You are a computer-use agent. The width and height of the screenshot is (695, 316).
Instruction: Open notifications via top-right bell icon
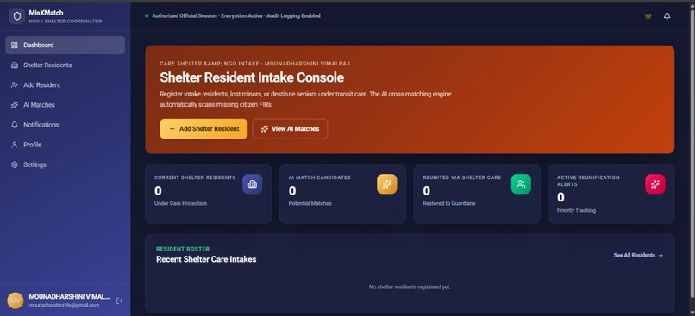coord(667,16)
